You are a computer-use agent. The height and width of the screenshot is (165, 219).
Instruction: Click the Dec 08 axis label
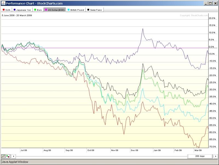(134, 150)
